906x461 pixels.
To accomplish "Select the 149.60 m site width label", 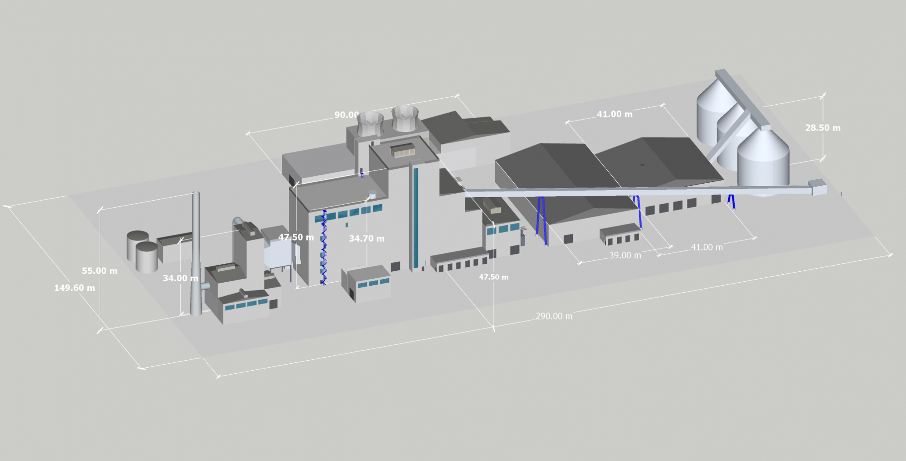I will (74, 288).
